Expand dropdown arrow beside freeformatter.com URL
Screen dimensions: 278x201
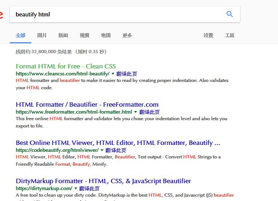(x=136, y=112)
